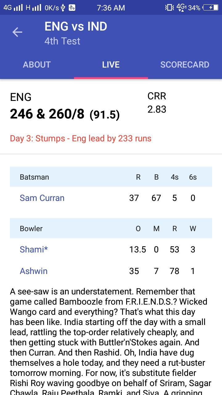Image resolution: width=222 pixels, height=395 pixels.
Task: Switch to the ABOUT tab
Action: click(x=37, y=64)
